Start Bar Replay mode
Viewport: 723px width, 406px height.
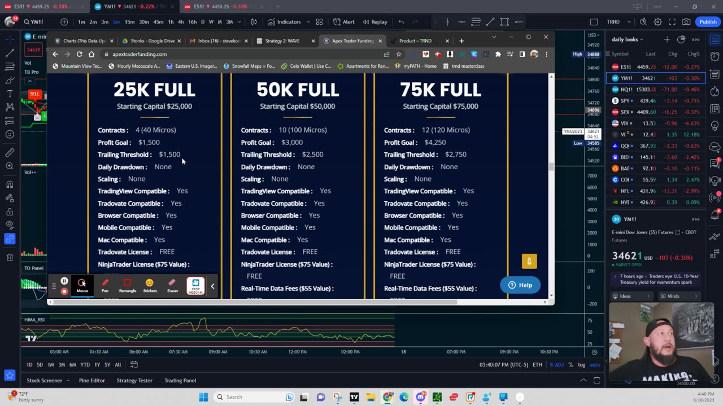tap(374, 22)
